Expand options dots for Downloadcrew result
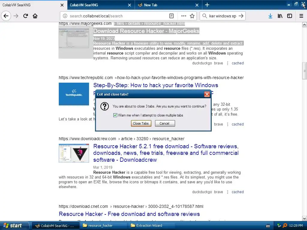This screenshot has height=230, width=307. click(228, 192)
